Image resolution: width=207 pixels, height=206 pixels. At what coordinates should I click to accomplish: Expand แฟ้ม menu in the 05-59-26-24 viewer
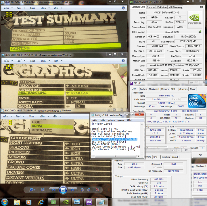coord(7,116)
